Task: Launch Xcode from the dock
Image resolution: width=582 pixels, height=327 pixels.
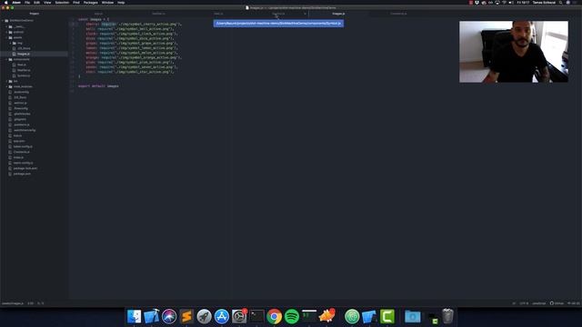Action: 152,316
